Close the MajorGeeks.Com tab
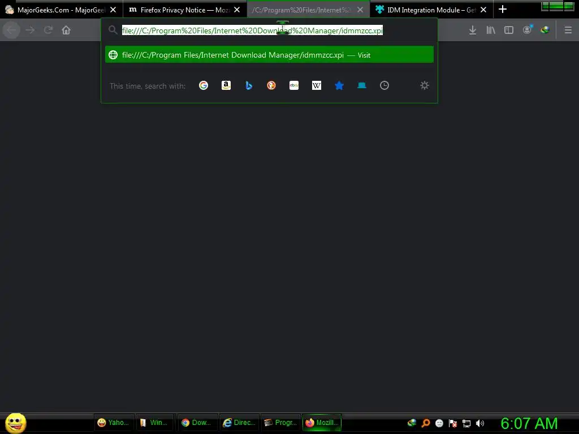Viewport: 579px width, 434px height. [113, 10]
